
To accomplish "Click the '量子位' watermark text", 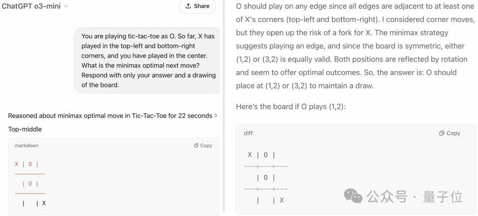I will coord(443,197).
